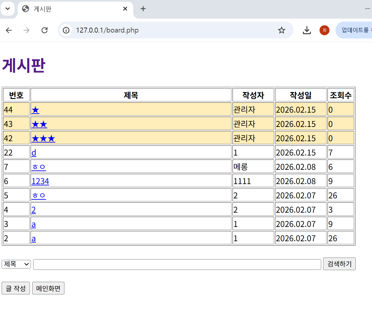Click post number 44 cell

(x=16, y=109)
